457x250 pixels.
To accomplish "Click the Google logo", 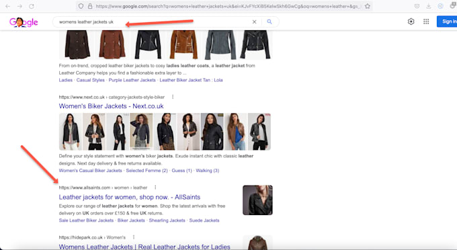I will pyautogui.click(x=24, y=22).
